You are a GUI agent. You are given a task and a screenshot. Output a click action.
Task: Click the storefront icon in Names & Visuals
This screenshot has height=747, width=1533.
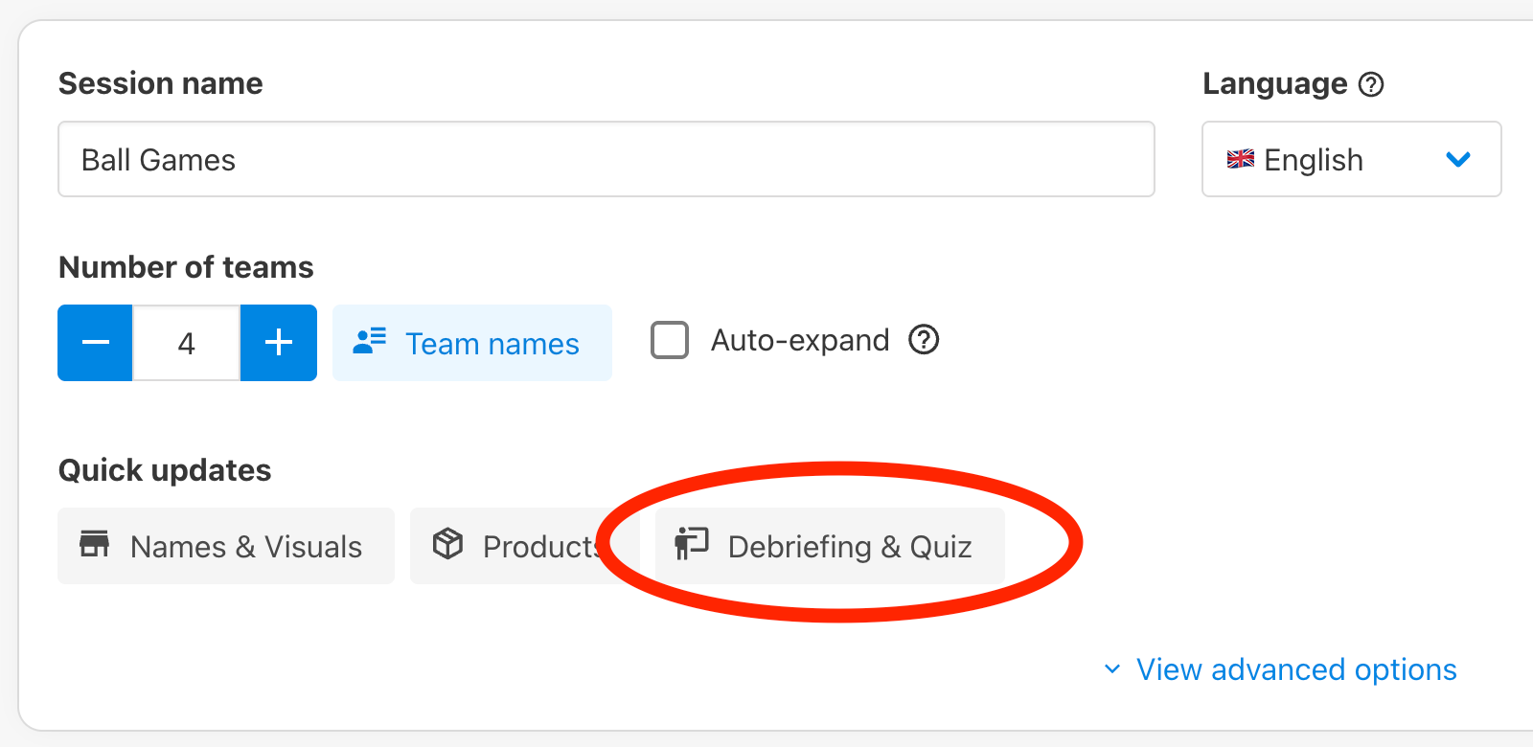[94, 544]
